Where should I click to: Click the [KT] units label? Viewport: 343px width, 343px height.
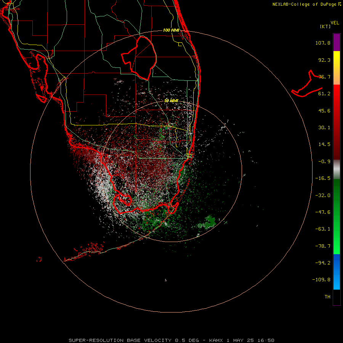(325, 26)
